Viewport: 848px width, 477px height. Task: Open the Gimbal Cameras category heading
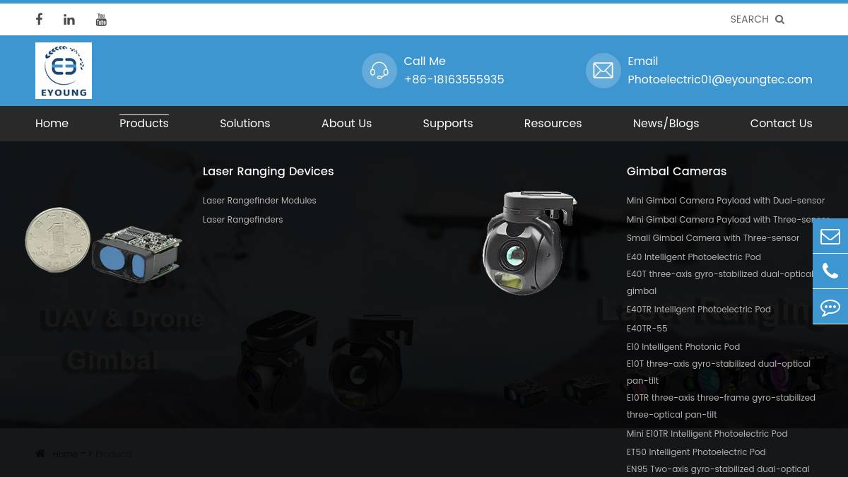tap(676, 172)
